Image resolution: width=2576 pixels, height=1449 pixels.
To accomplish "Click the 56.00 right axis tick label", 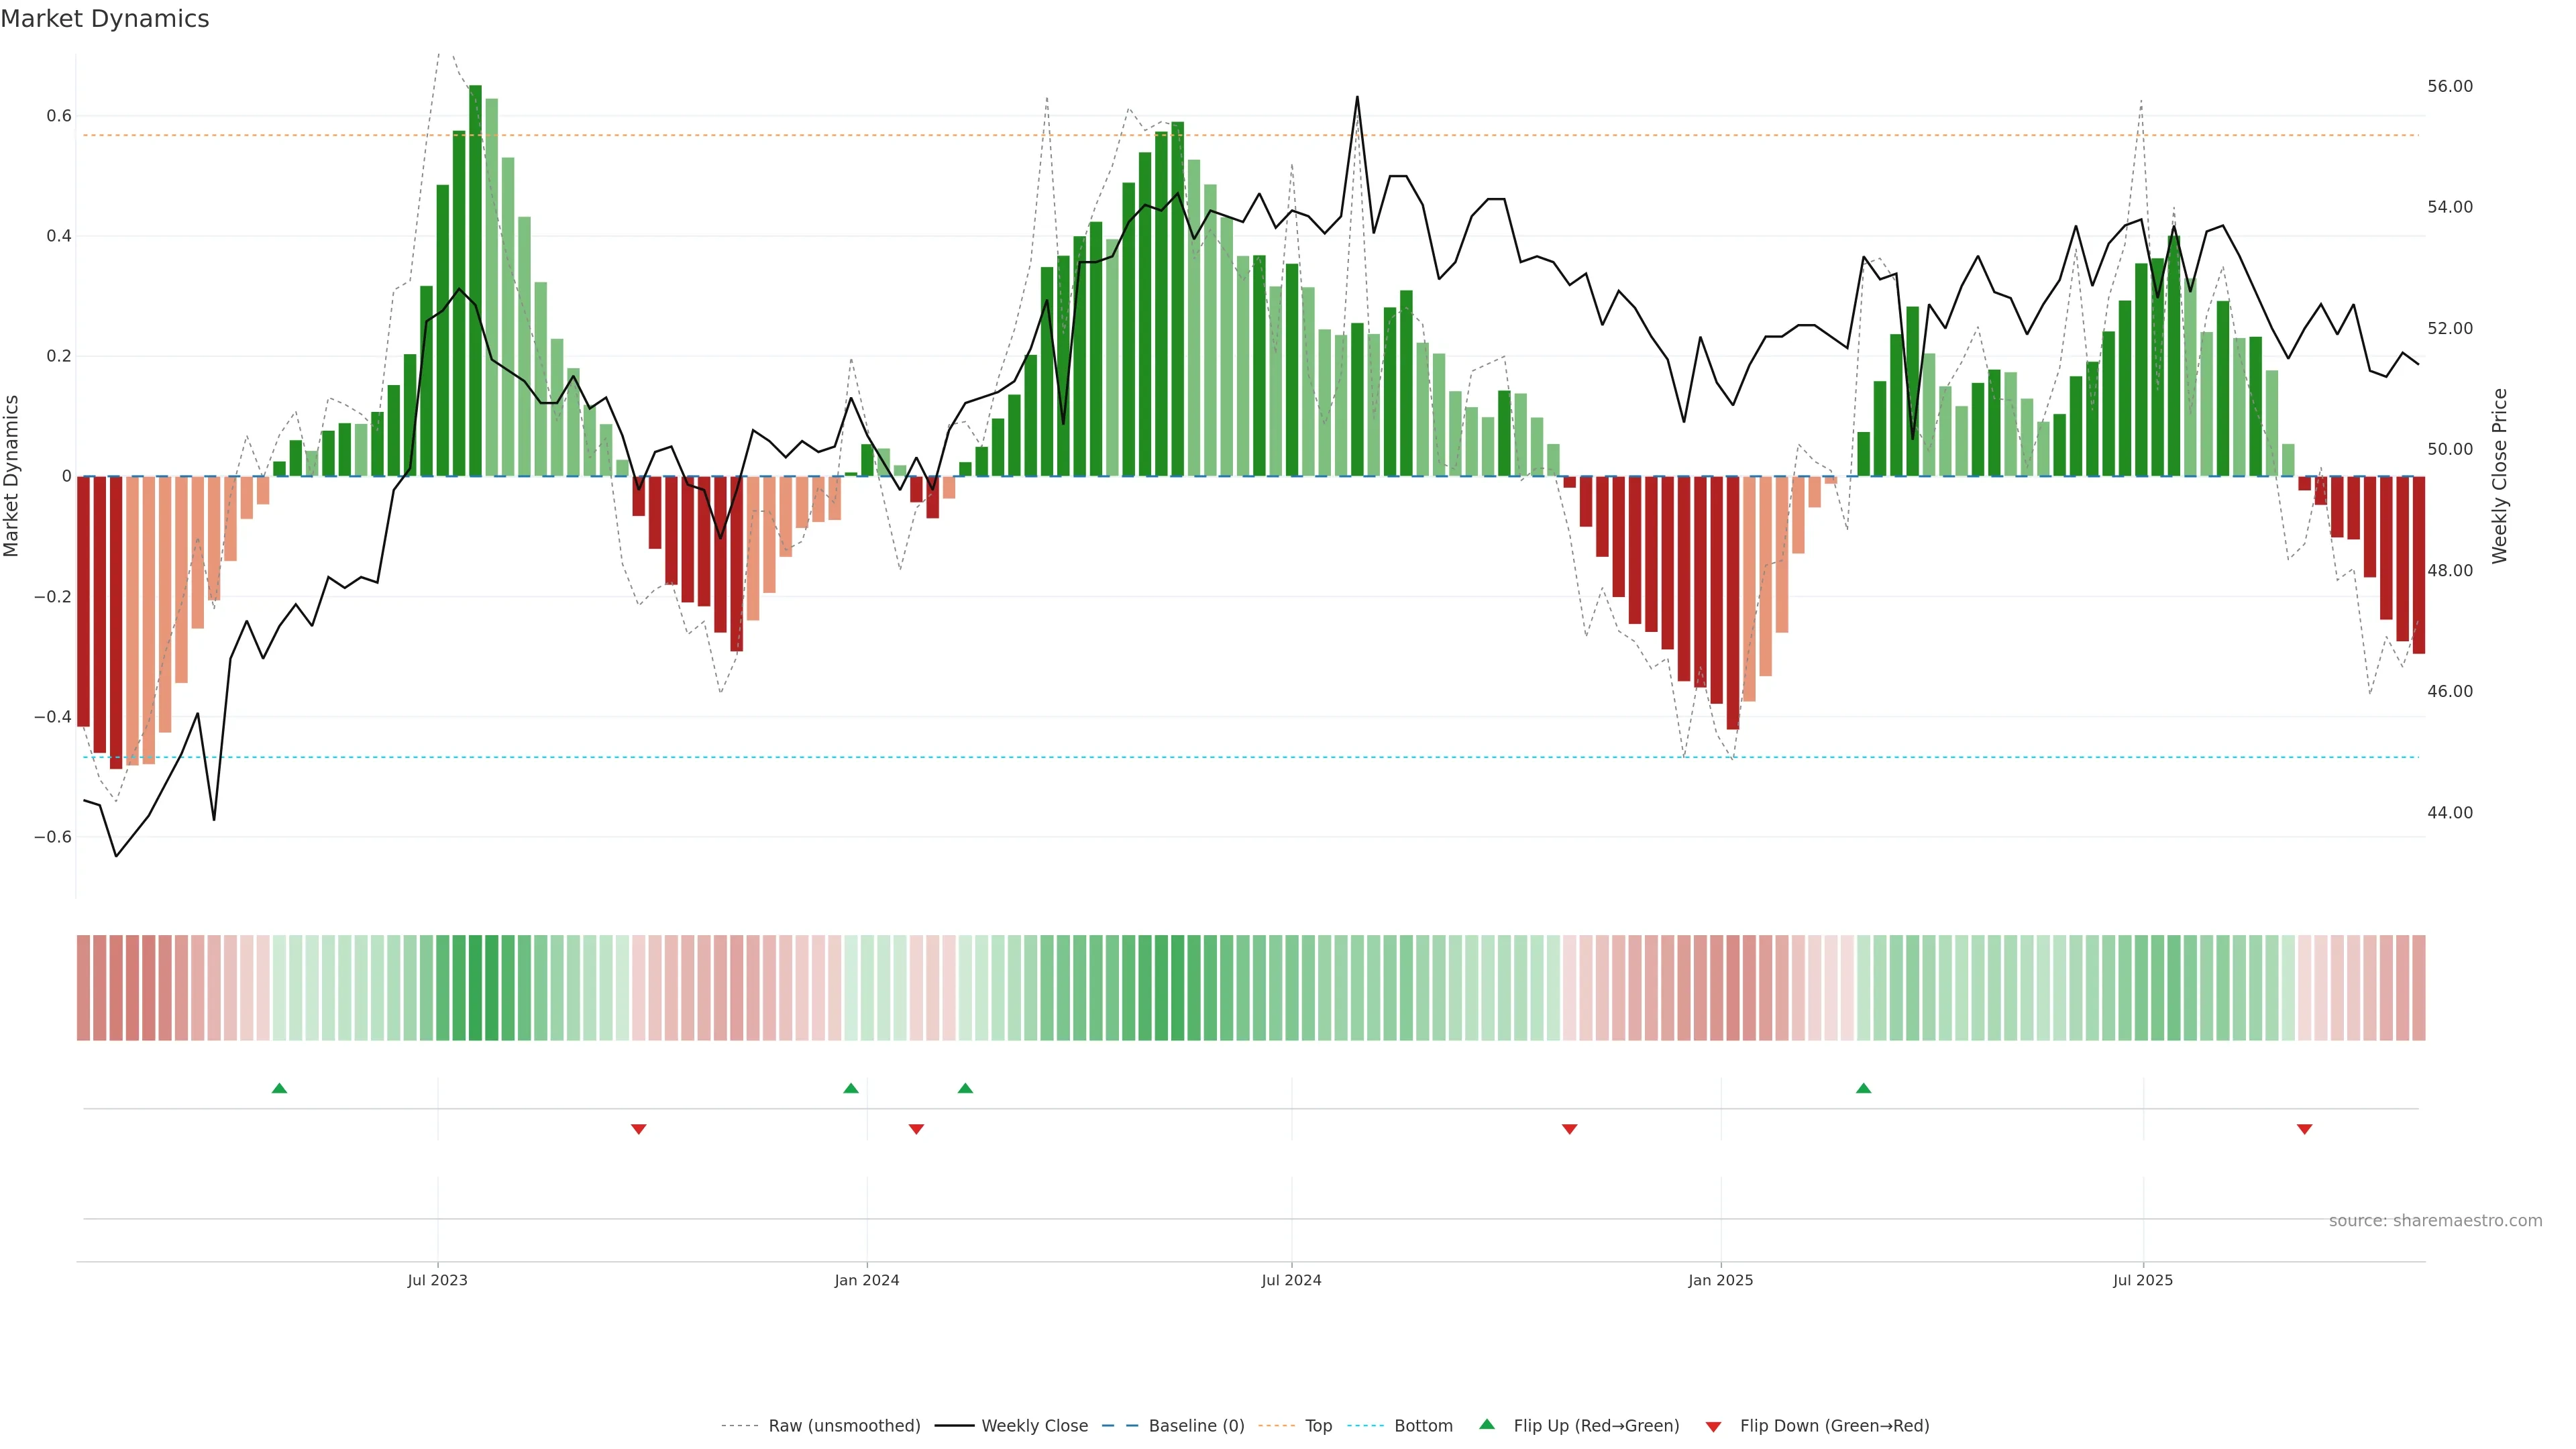I will (2449, 87).
